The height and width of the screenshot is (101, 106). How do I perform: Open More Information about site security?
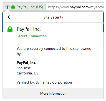(53, 94)
